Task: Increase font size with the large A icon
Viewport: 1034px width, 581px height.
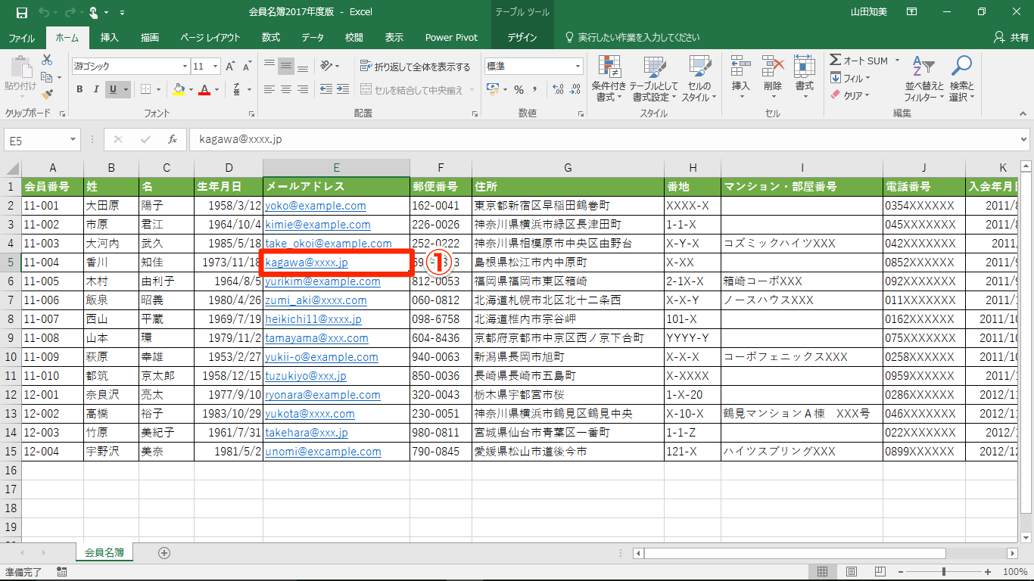Action: tap(232, 67)
